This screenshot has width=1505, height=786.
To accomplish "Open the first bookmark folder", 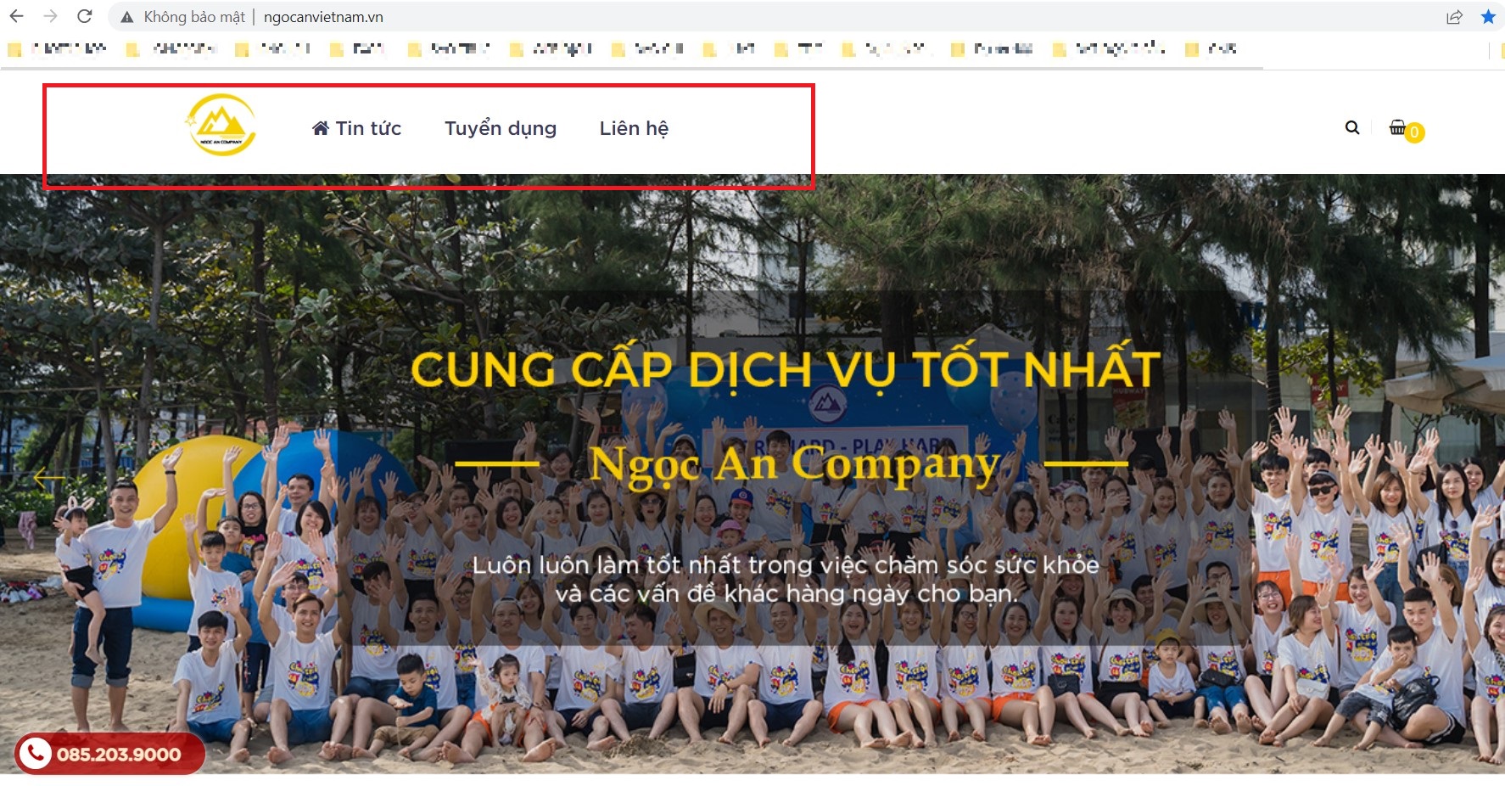I will [58, 49].
